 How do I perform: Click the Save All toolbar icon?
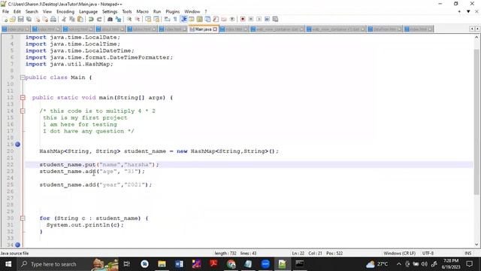click(x=29, y=20)
